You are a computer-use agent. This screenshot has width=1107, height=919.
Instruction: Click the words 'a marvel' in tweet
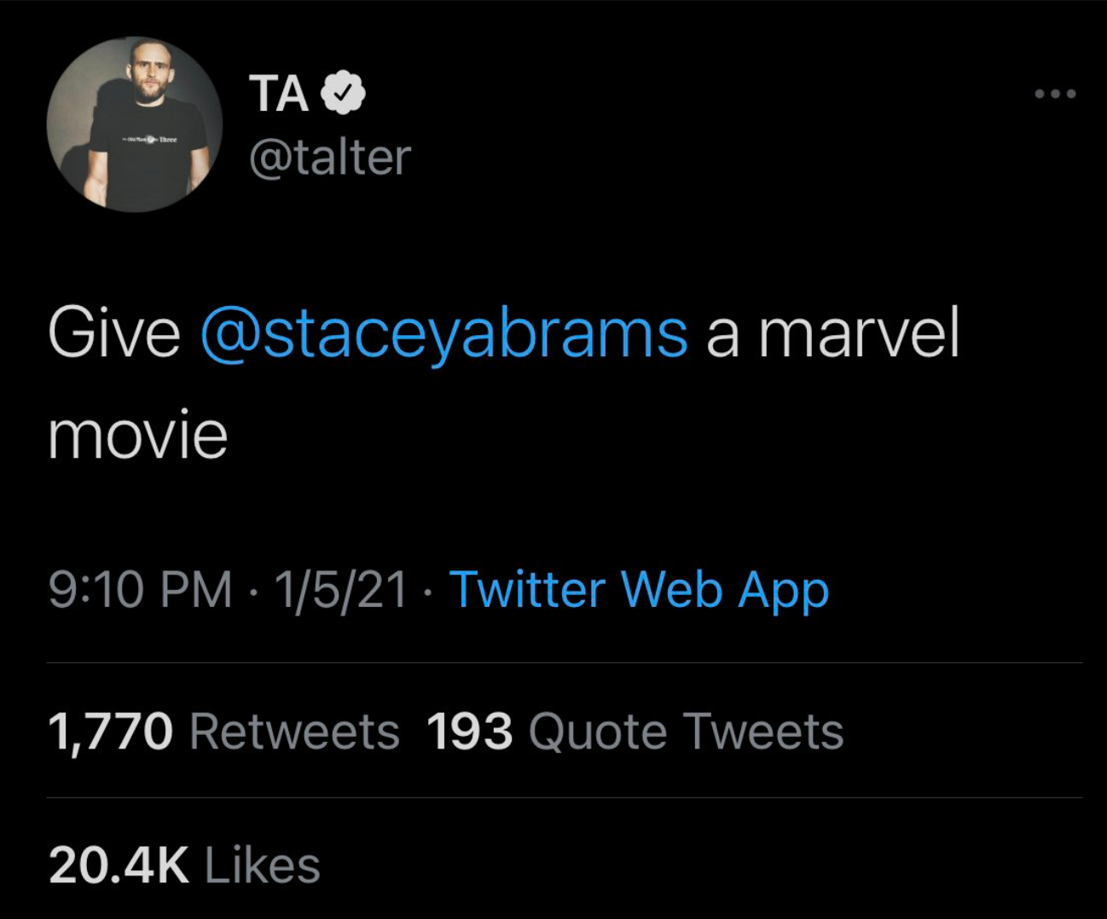pyautogui.click(x=833, y=332)
